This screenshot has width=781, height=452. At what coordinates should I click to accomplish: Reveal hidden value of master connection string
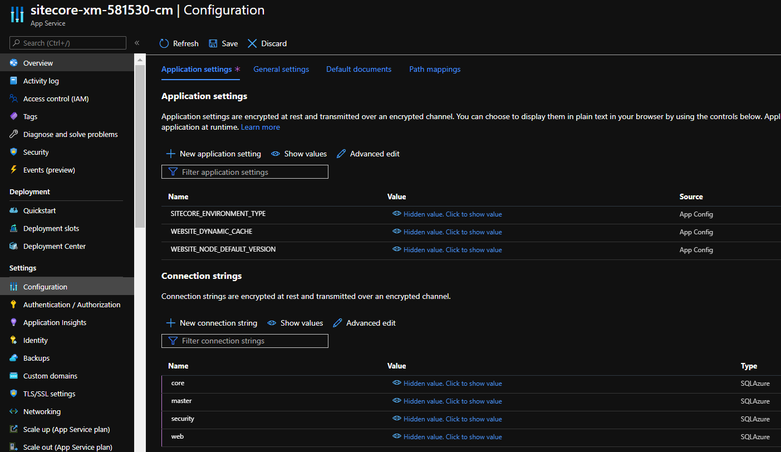(447, 401)
